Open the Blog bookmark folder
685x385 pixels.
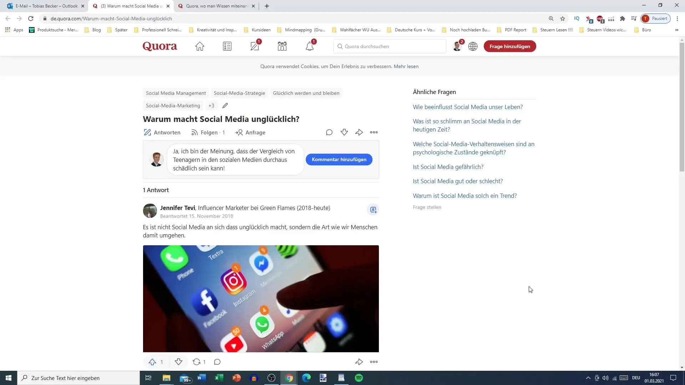pos(93,30)
